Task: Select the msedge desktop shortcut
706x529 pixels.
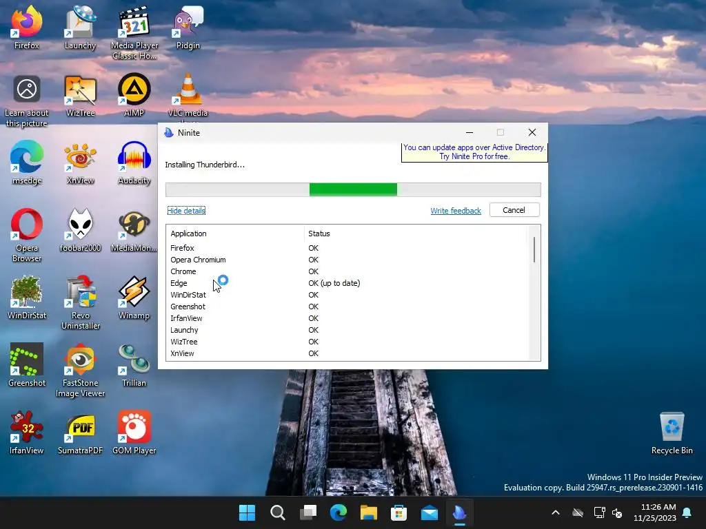Action: [x=27, y=163]
